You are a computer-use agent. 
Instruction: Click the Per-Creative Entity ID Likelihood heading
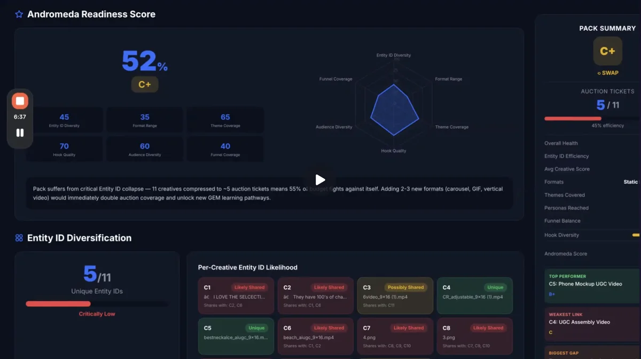pyautogui.click(x=247, y=267)
